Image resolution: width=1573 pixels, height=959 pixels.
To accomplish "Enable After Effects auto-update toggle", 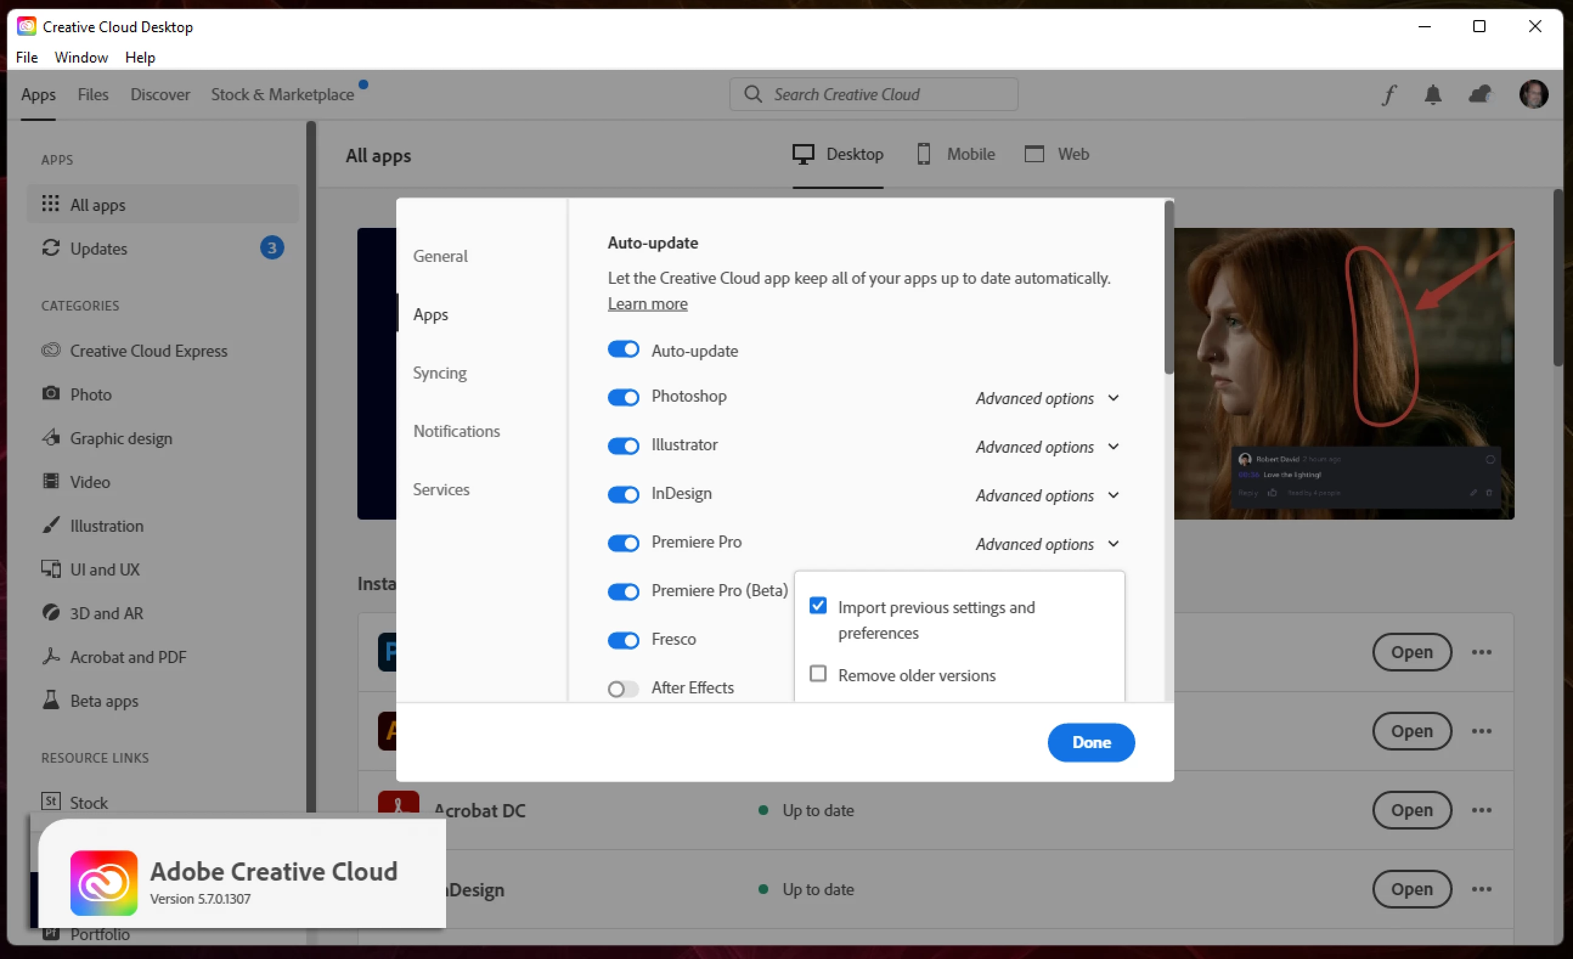I will (623, 689).
